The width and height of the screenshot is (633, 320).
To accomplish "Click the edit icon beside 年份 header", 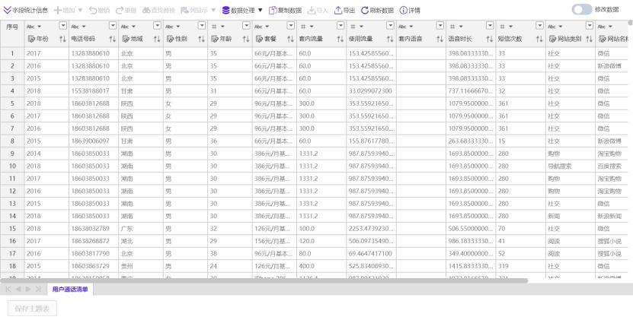I will coord(31,39).
